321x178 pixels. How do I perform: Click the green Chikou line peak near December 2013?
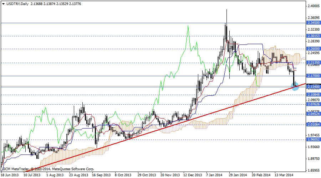click(x=188, y=26)
